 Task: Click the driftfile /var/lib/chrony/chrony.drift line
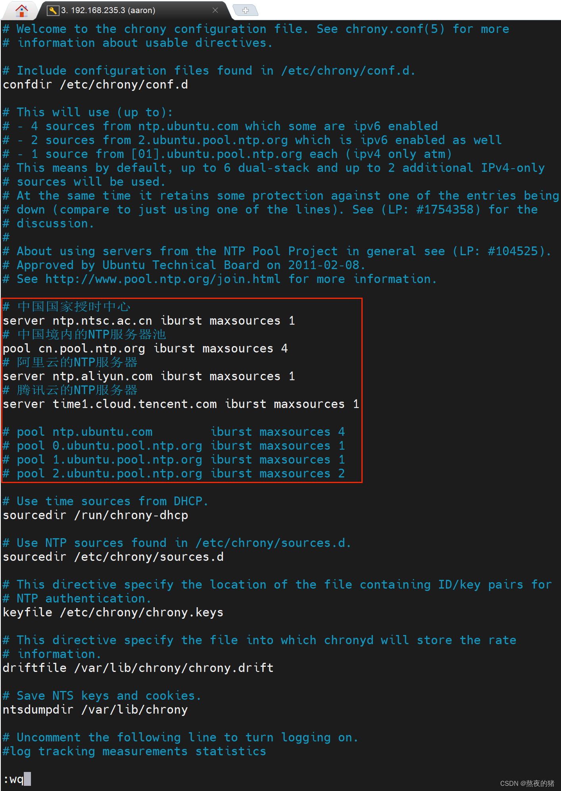click(x=138, y=668)
